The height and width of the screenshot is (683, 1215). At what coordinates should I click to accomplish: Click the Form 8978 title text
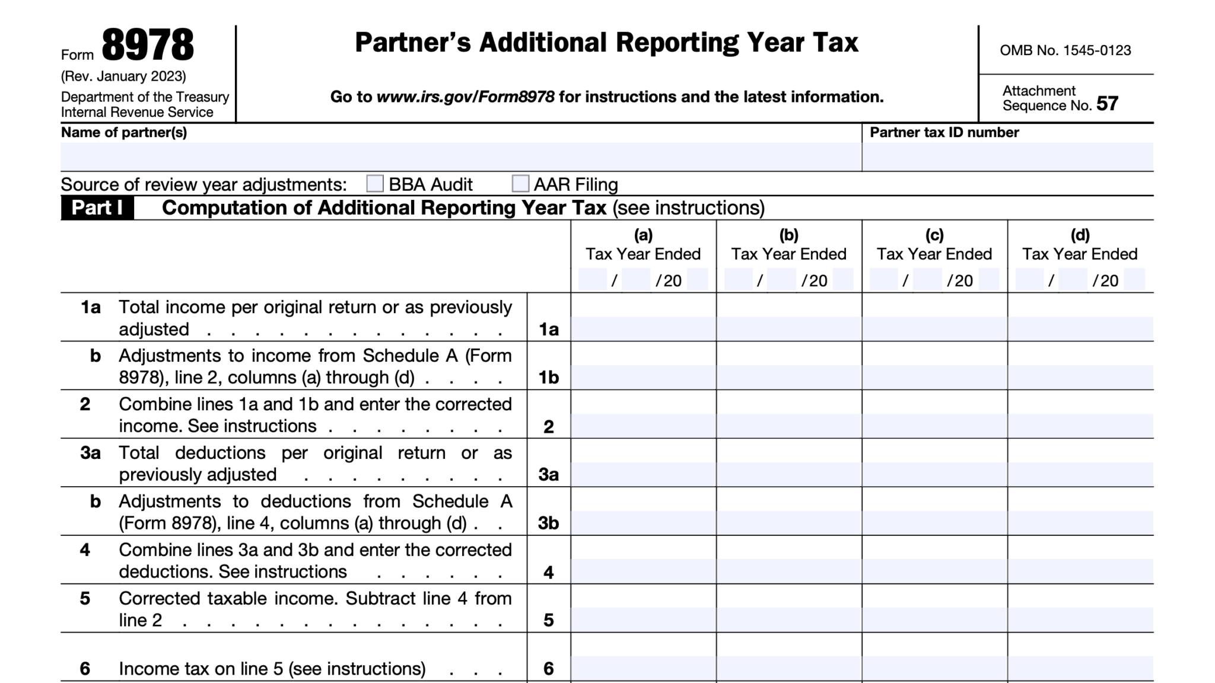[x=147, y=43]
